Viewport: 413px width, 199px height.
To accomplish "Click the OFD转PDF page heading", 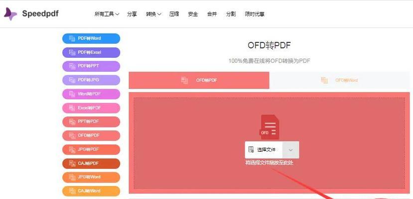I will tap(269, 45).
